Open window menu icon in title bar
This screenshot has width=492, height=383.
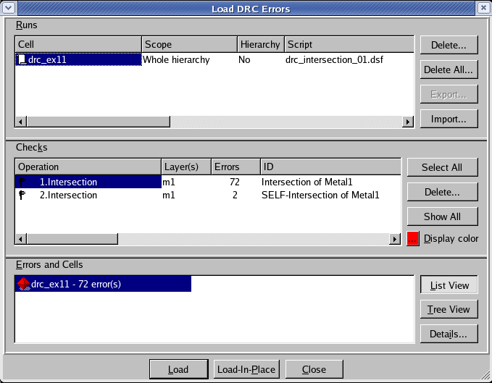click(9, 8)
